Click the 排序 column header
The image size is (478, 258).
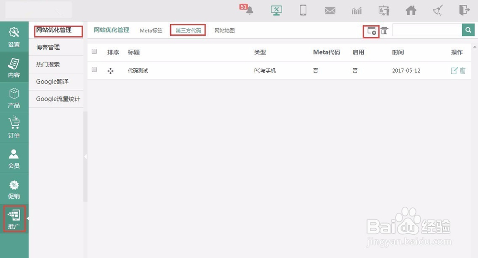pos(113,52)
